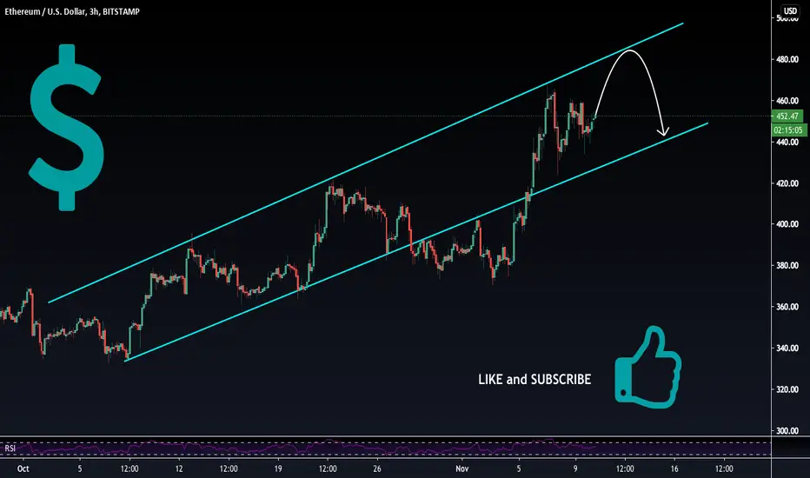
Task: Click the large teal dollar sign graphic
Action: point(65,128)
